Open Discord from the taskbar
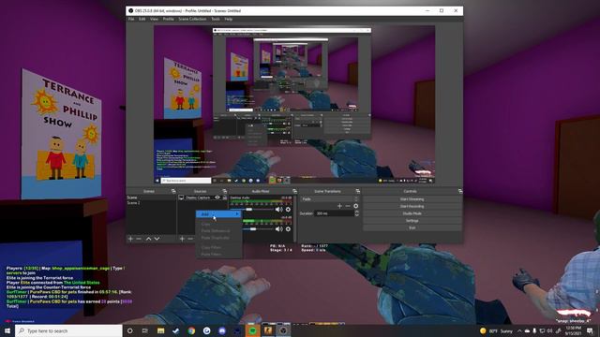The height and width of the screenshot is (337, 600). (x=222, y=330)
